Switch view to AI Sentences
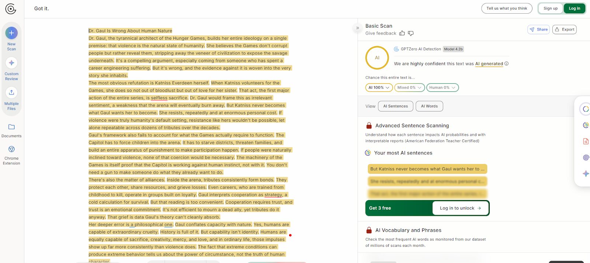Screen dimensions: 590x263 click(x=395, y=106)
